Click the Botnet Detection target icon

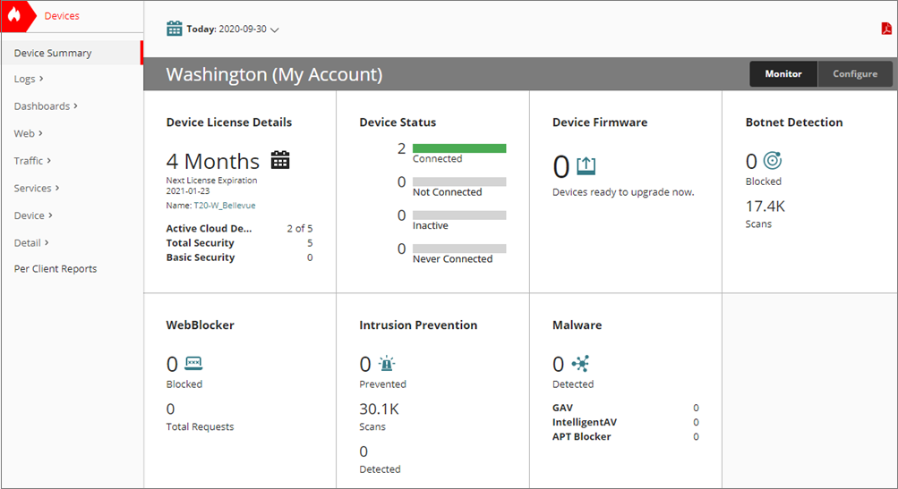[772, 161]
